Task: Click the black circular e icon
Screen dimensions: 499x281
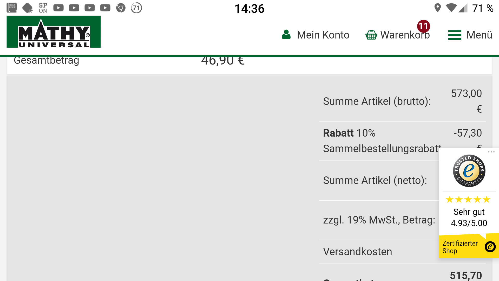Action: tap(490, 247)
